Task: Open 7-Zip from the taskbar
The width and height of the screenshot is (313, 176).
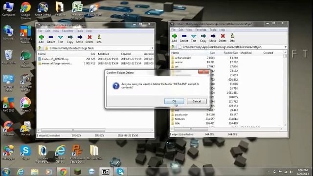Action: (106, 172)
